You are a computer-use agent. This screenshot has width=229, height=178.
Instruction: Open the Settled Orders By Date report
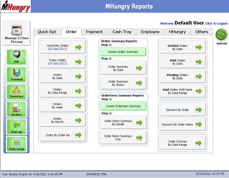(x=183, y=47)
